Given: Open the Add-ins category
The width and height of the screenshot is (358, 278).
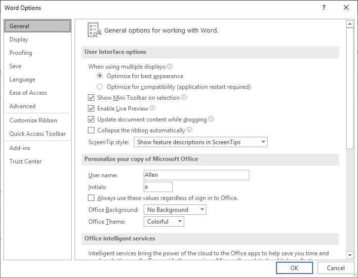Looking at the screenshot, I should (38, 148).
